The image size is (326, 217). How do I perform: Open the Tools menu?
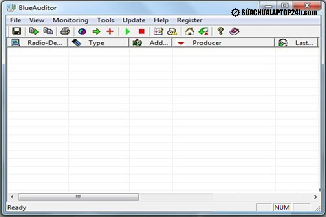tap(106, 20)
